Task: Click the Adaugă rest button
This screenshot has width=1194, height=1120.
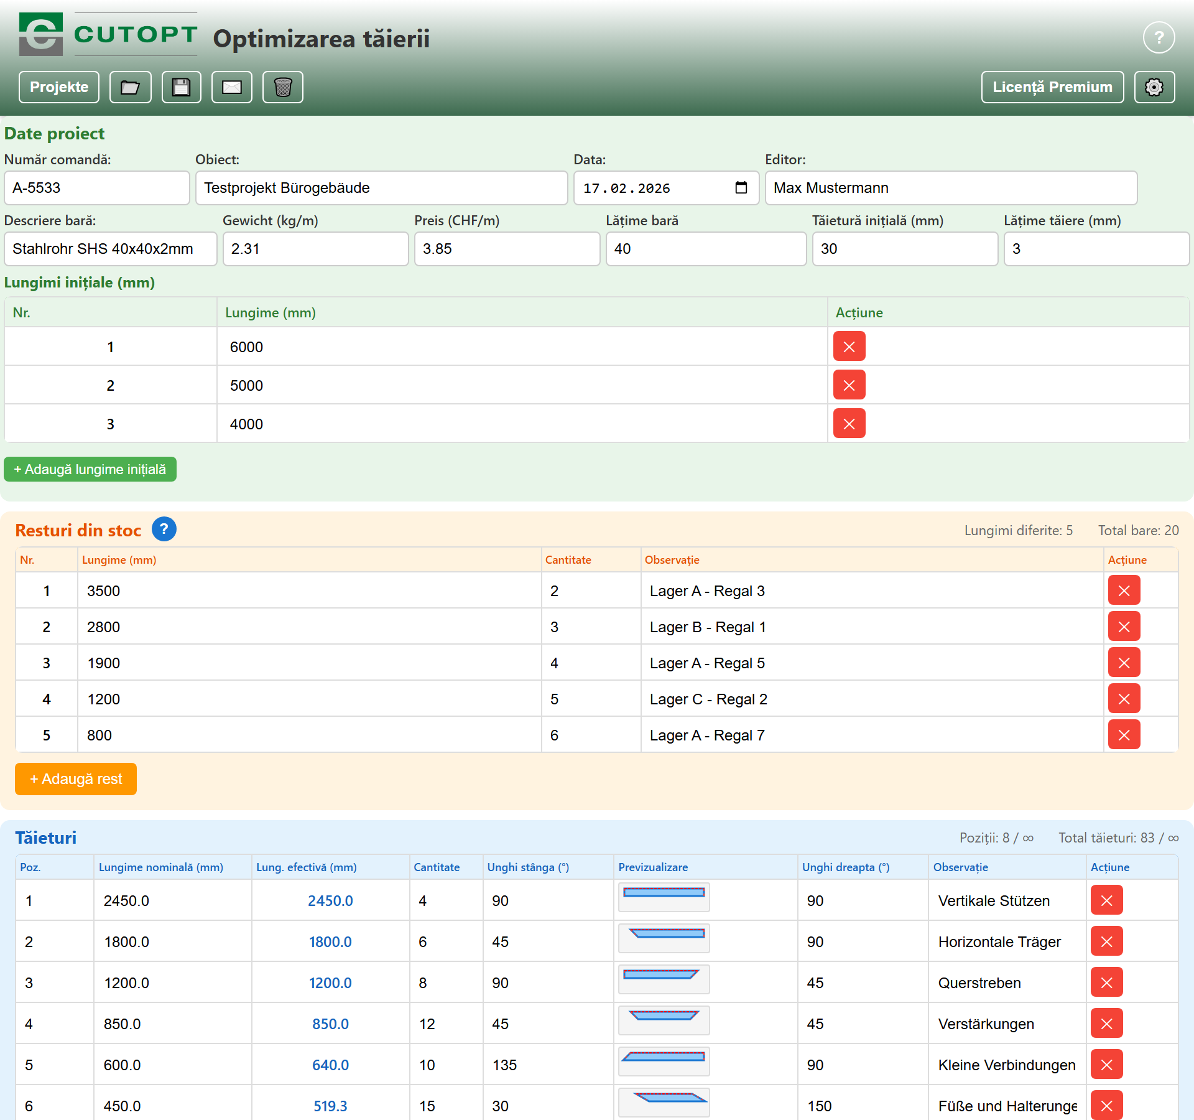Action: [76, 779]
